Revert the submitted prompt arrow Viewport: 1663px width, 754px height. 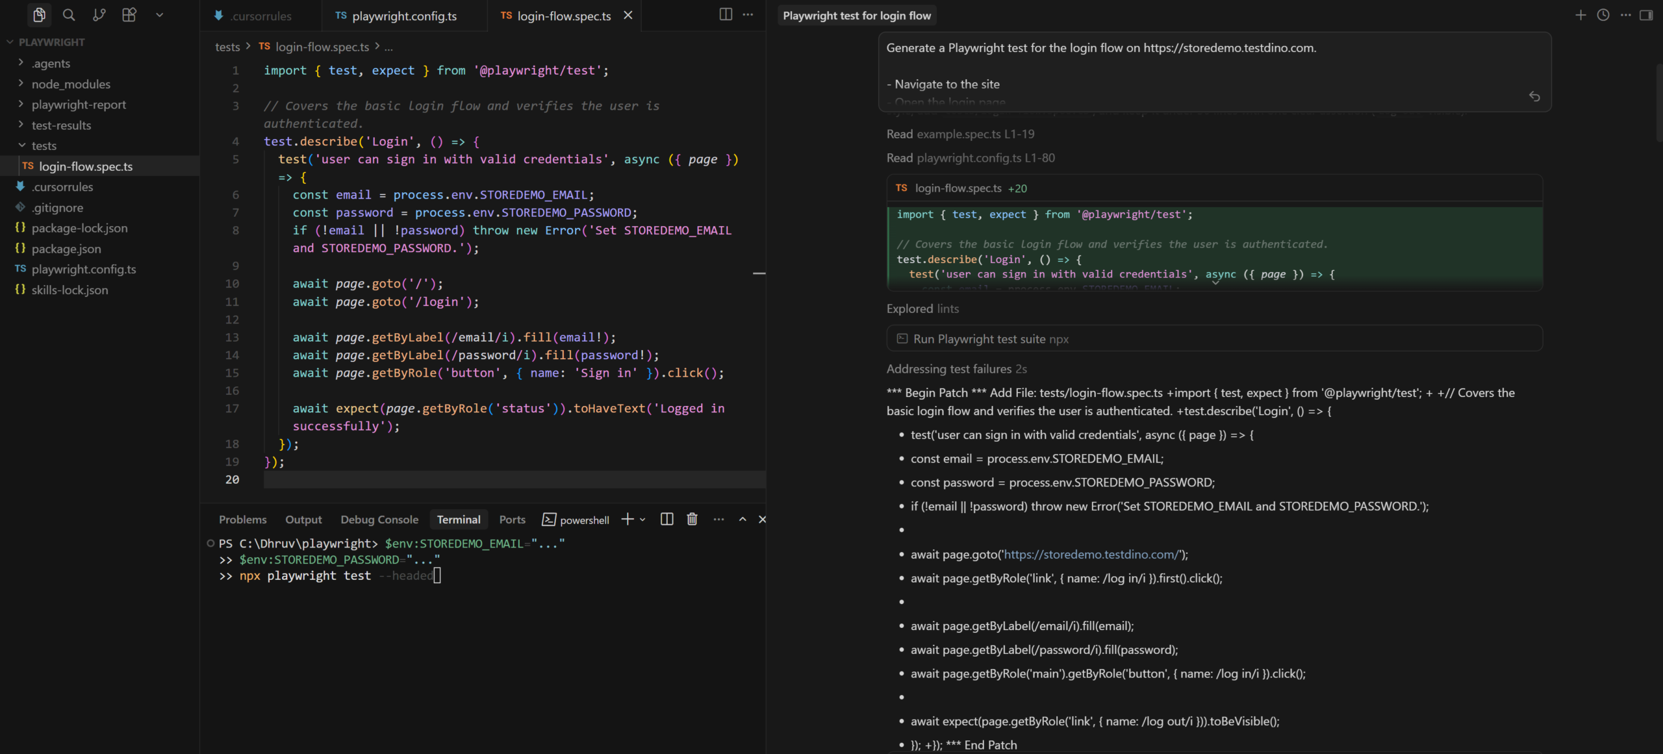[1534, 96]
